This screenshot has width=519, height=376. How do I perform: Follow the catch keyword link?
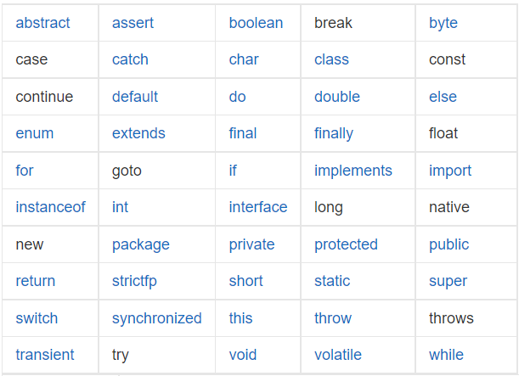point(130,60)
